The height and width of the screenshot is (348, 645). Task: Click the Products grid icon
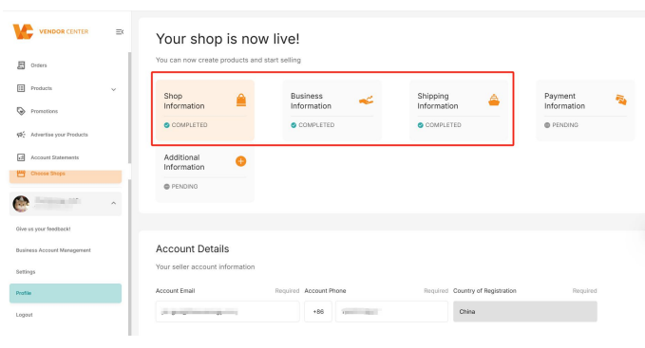pyautogui.click(x=21, y=88)
